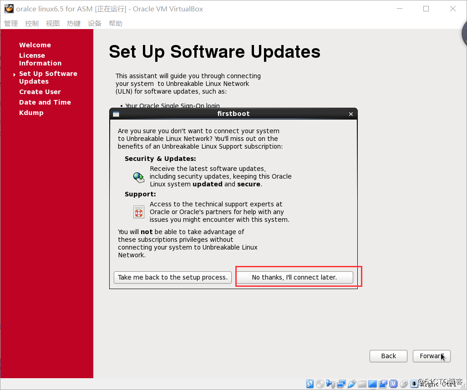Click the VirtualBox app icon in title bar

click(x=9, y=9)
